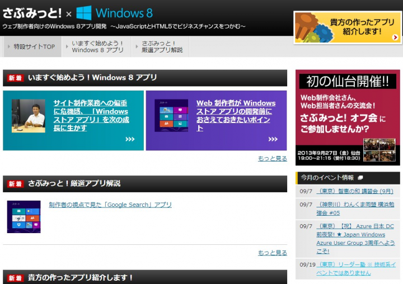Click the 今月のイベント情報 heading text
This screenshot has height=284, width=403.
tap(327, 178)
